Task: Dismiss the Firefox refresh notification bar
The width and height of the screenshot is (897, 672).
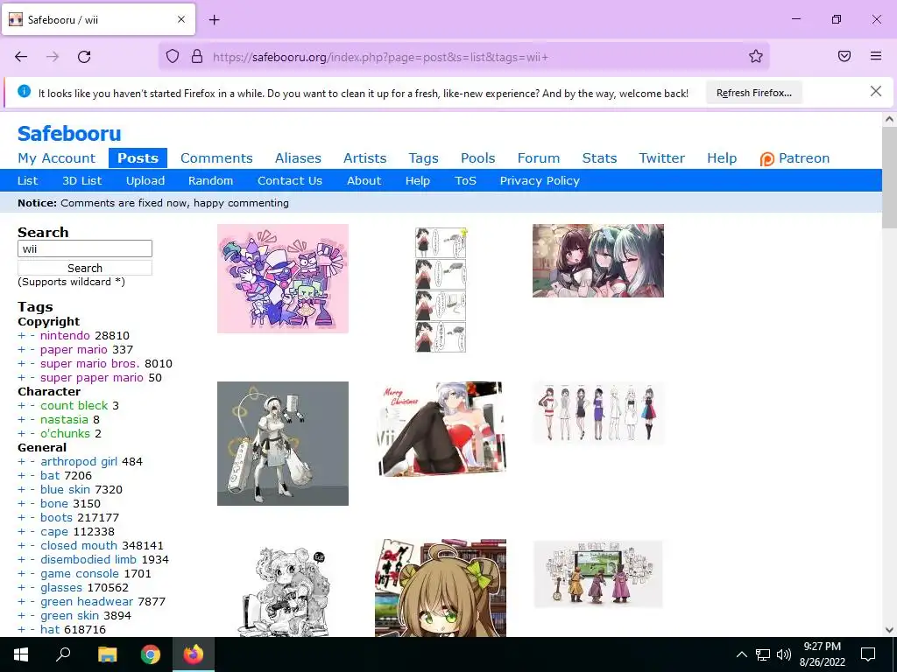Action: [x=875, y=91]
